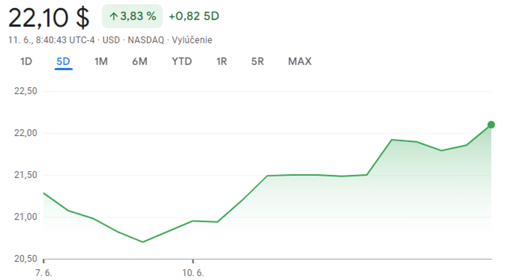Click the USD currency label

(111, 40)
